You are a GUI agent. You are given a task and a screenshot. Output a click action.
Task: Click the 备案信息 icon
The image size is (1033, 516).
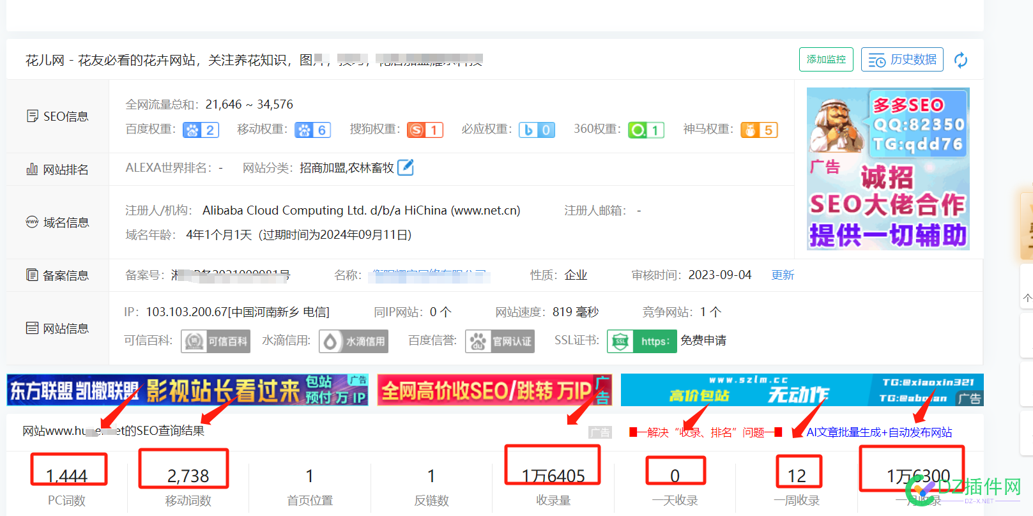click(32, 275)
